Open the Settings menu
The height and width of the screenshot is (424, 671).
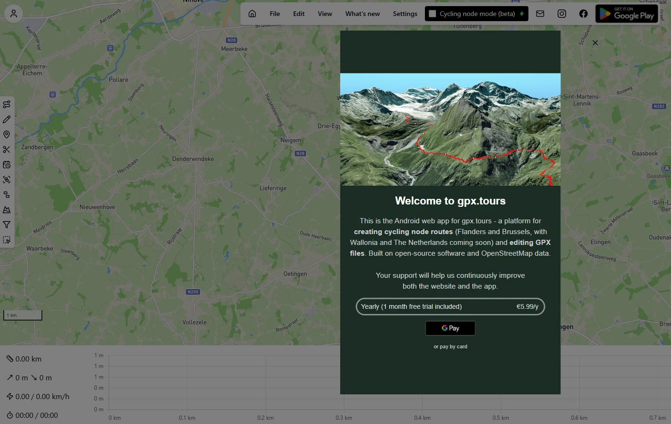pyautogui.click(x=405, y=14)
